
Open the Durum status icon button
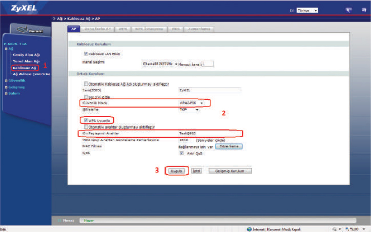26,30
